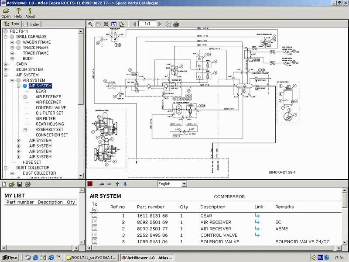Add SOLENOID VALVE to list icon
This screenshot has width=349, height=262.
point(95,241)
